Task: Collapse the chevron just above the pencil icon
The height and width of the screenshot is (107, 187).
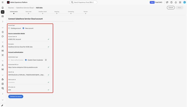Action: pyautogui.click(x=2, y=100)
